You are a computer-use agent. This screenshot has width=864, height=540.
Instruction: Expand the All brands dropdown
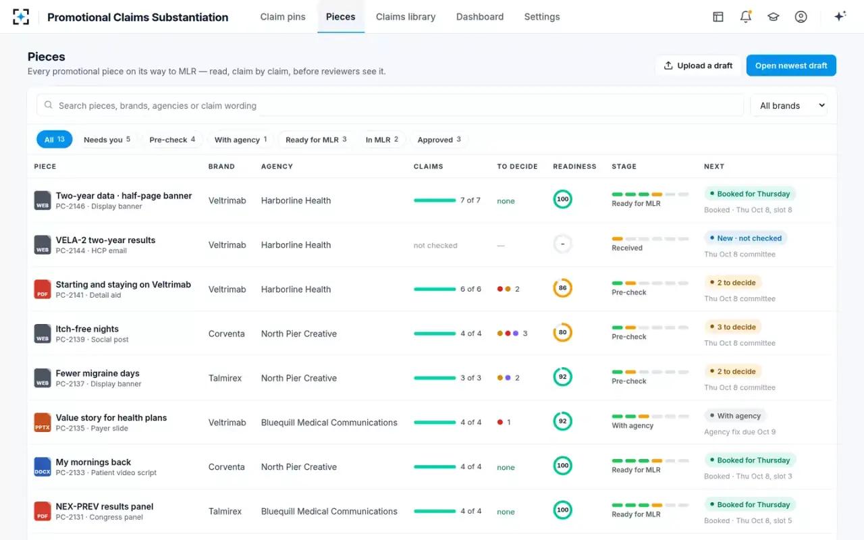tap(789, 105)
